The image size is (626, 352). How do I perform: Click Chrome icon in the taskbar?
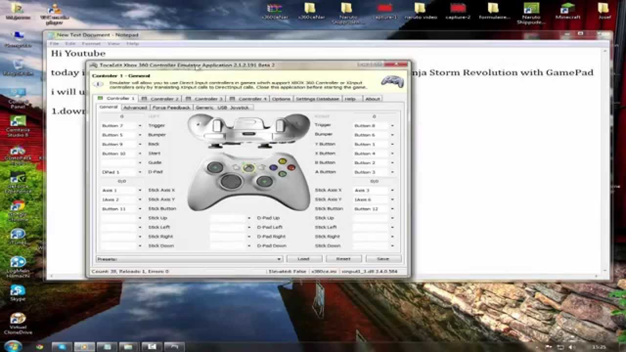[40, 347]
